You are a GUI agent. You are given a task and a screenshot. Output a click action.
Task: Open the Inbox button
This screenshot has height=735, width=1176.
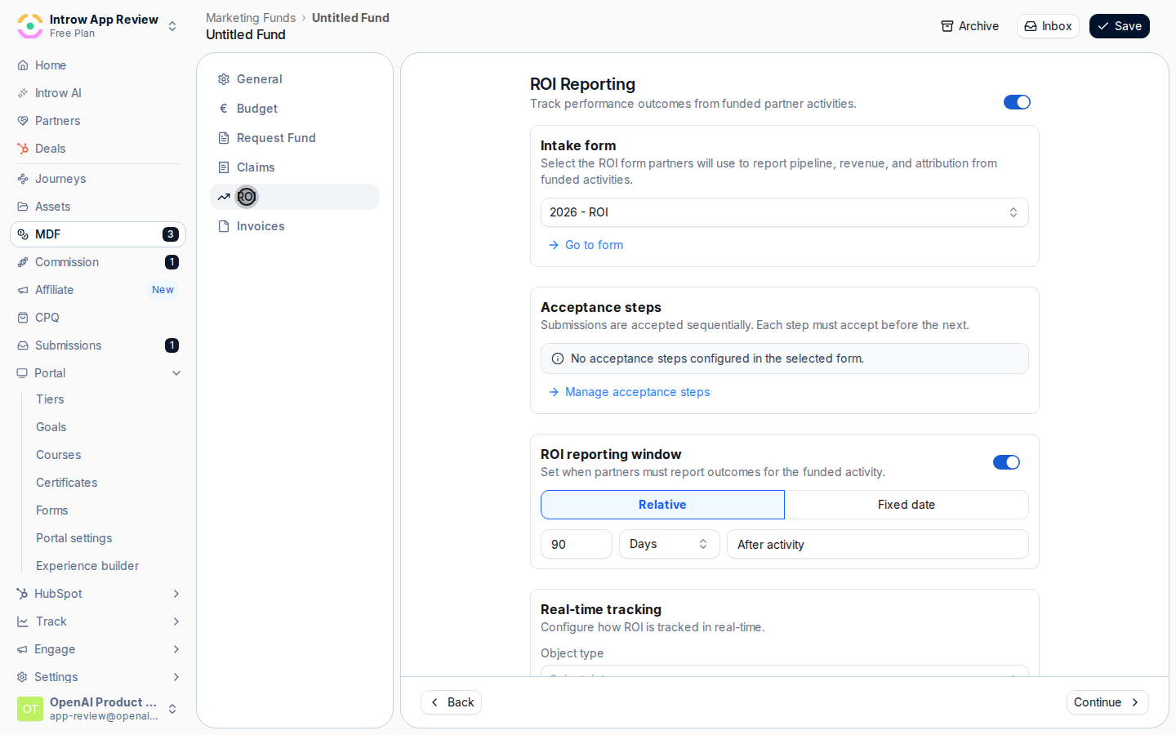1048,26
